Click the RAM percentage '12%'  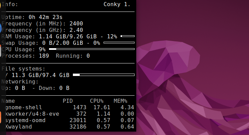[x=112, y=37]
